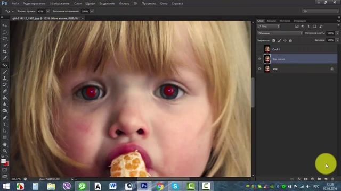
Task: Select the History Brush tool
Action: [x=5, y=85]
